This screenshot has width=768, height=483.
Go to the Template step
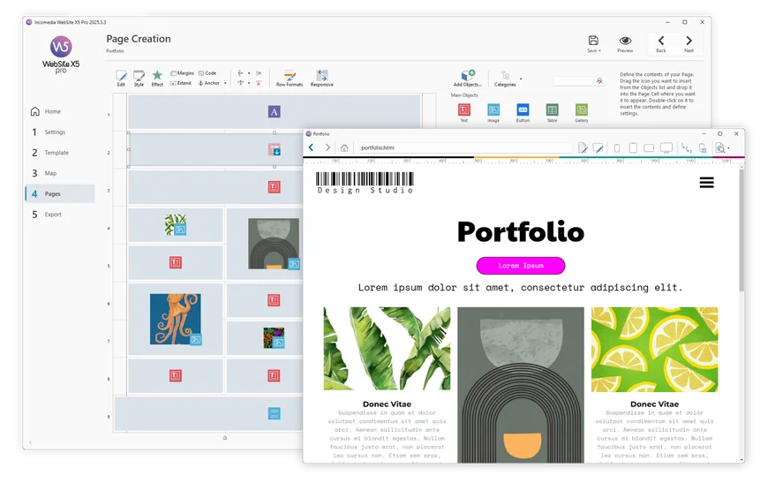click(x=56, y=153)
